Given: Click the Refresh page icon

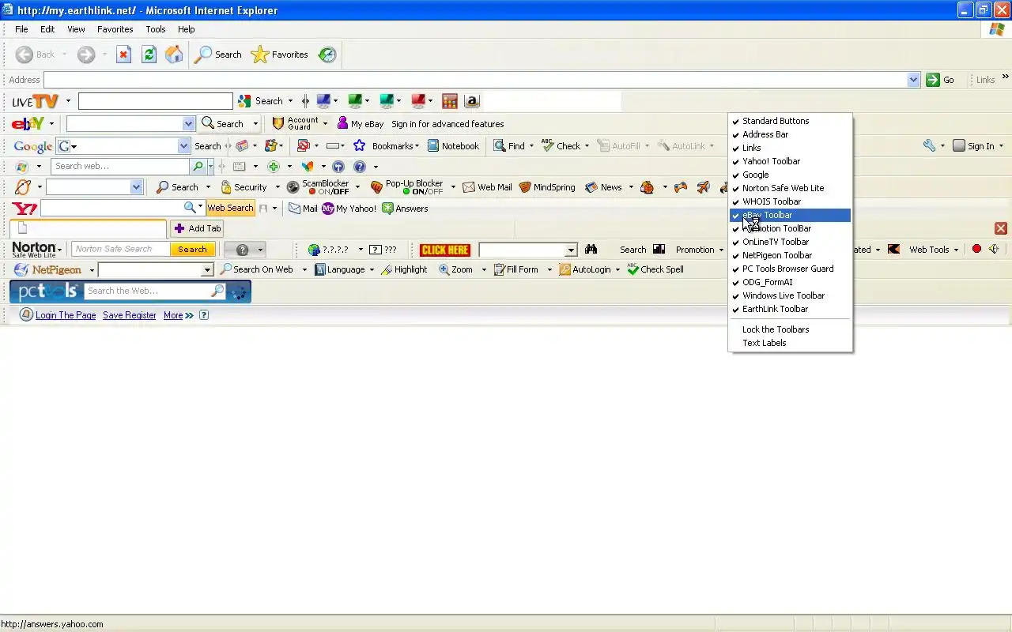Looking at the screenshot, I should (x=149, y=55).
